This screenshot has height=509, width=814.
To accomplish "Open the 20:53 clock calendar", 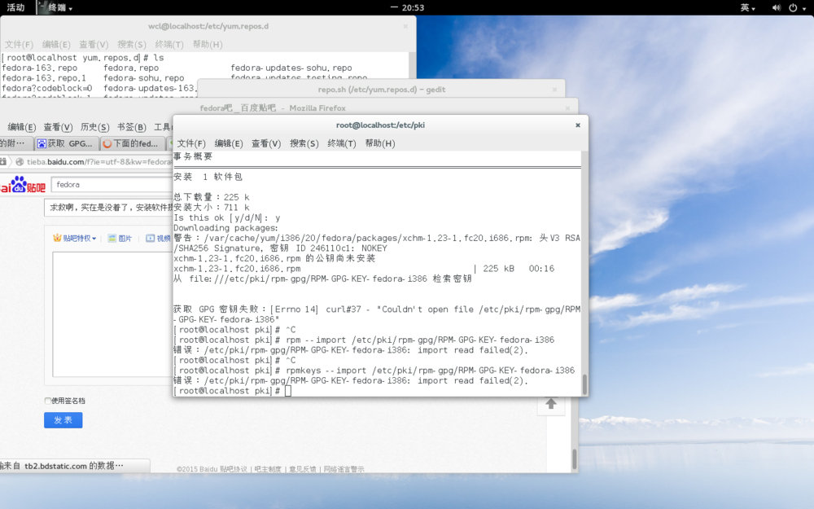I will 413,7.
